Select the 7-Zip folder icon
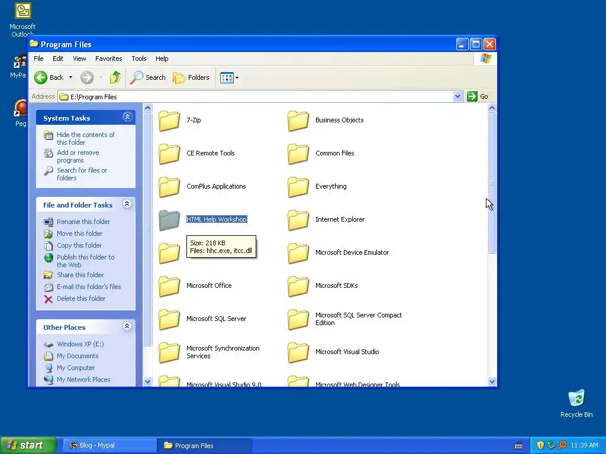The width and height of the screenshot is (606, 454). [169, 121]
